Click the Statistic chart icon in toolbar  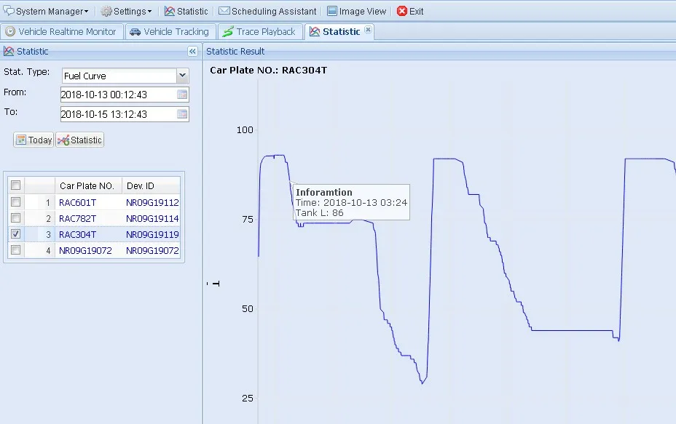pyautogui.click(x=169, y=12)
